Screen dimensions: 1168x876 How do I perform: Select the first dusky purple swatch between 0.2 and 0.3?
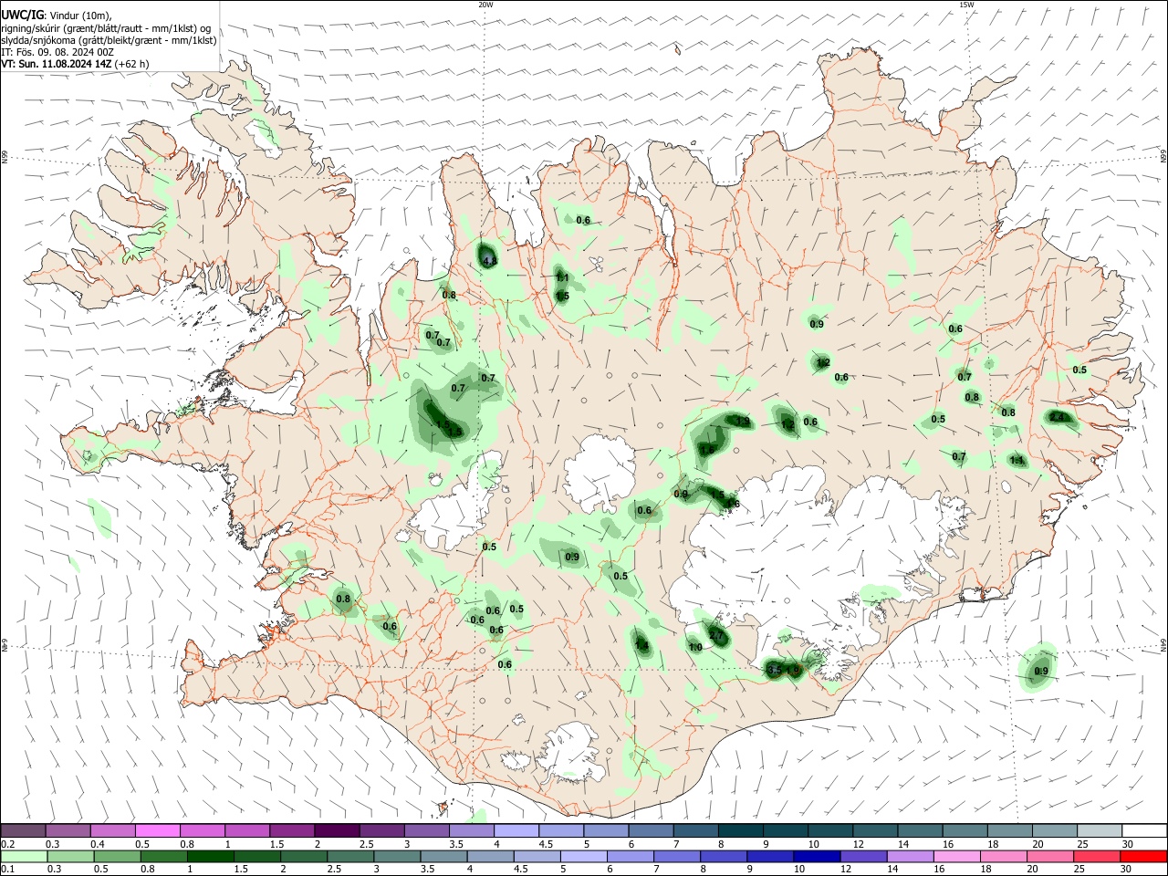click(23, 831)
